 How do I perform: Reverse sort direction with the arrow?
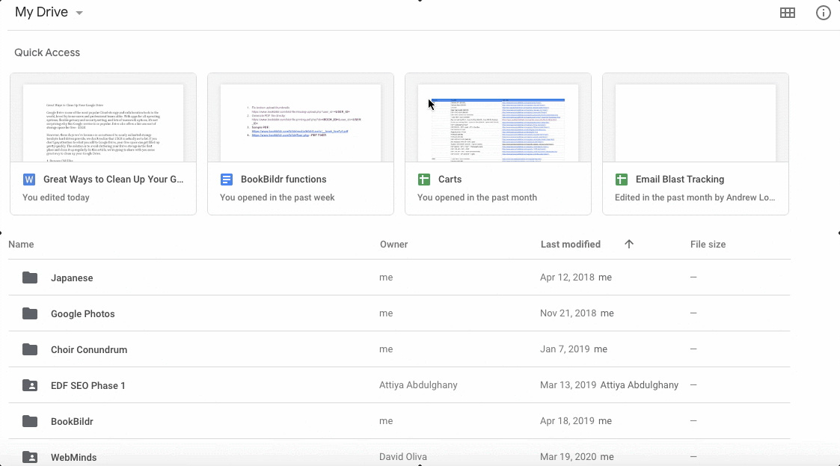tap(629, 244)
